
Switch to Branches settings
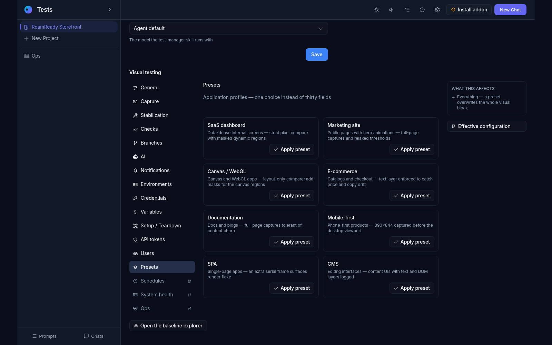[x=162, y=143]
